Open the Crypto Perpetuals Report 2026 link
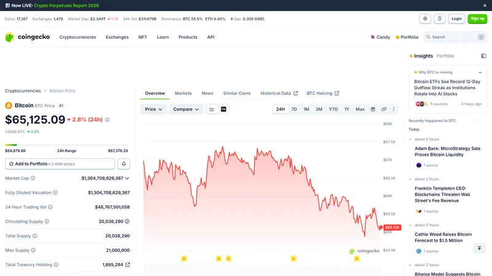Screen dimensions: 492x276 (x=66, y=6)
